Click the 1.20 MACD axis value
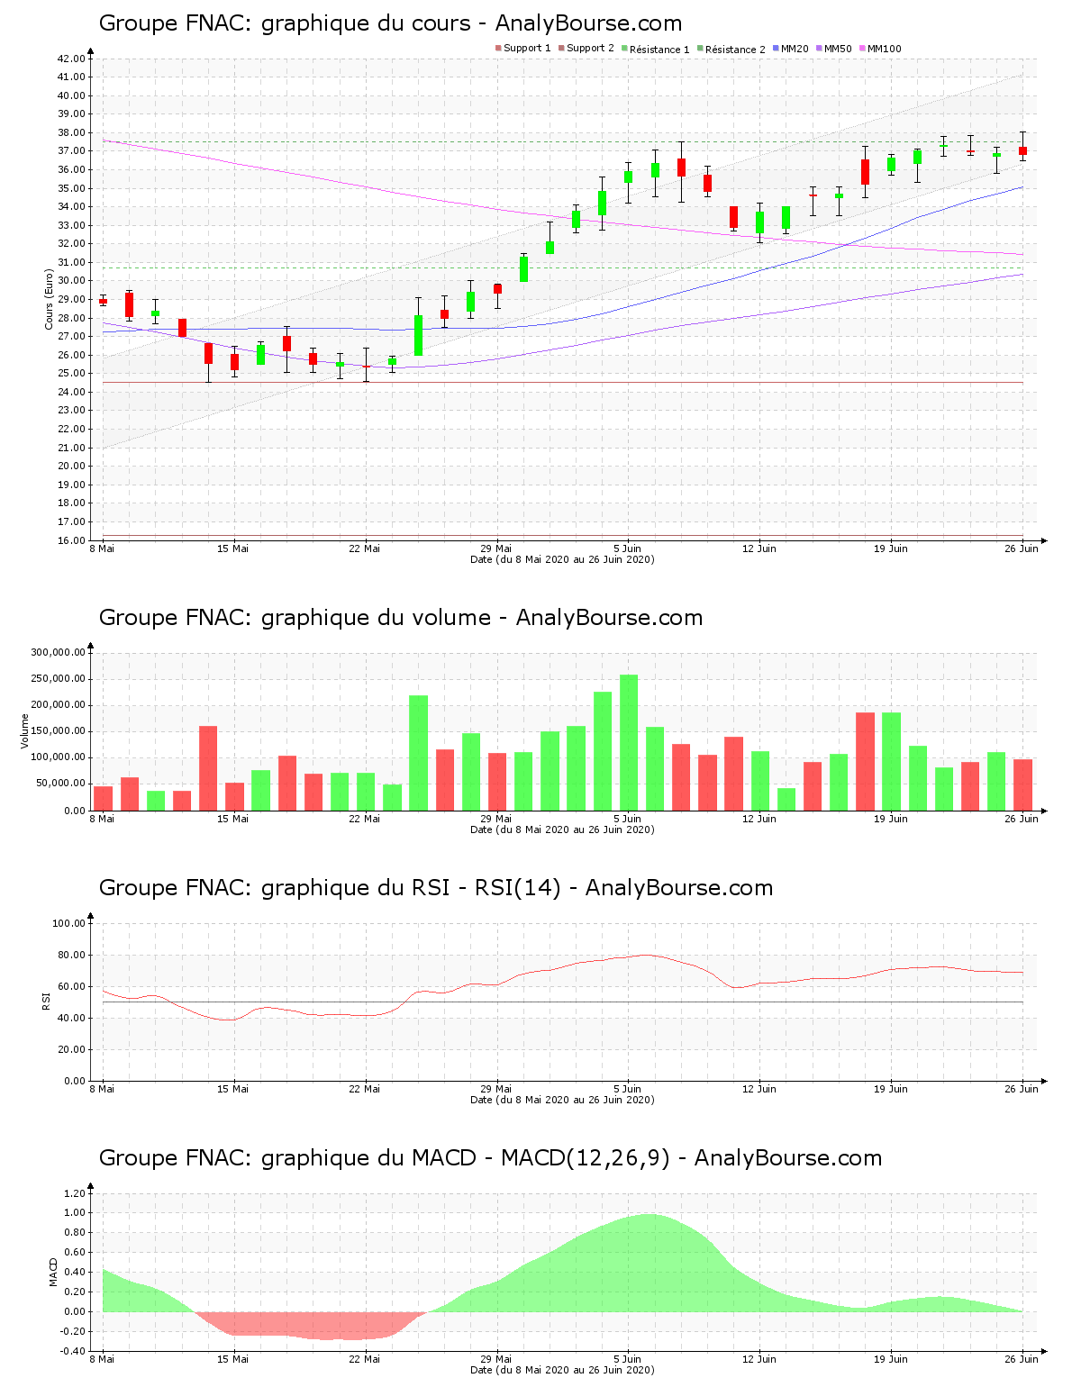1081x1396 pixels. [74, 1193]
